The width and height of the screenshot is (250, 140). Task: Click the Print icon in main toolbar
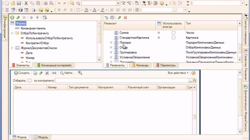tap(46, 3)
